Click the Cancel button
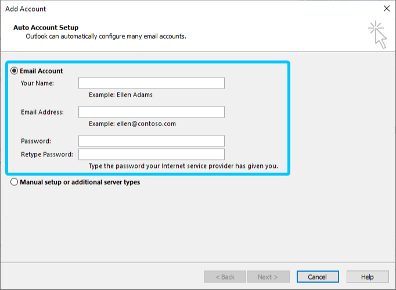 point(318,277)
